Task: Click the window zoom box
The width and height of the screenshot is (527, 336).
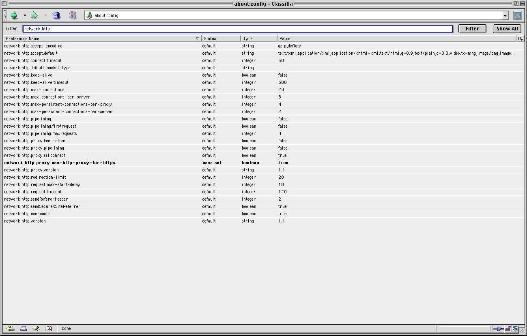Action: point(516,4)
